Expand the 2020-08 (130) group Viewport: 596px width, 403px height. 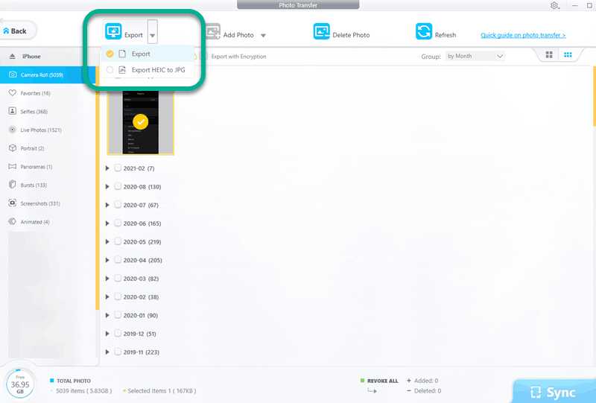pos(107,187)
